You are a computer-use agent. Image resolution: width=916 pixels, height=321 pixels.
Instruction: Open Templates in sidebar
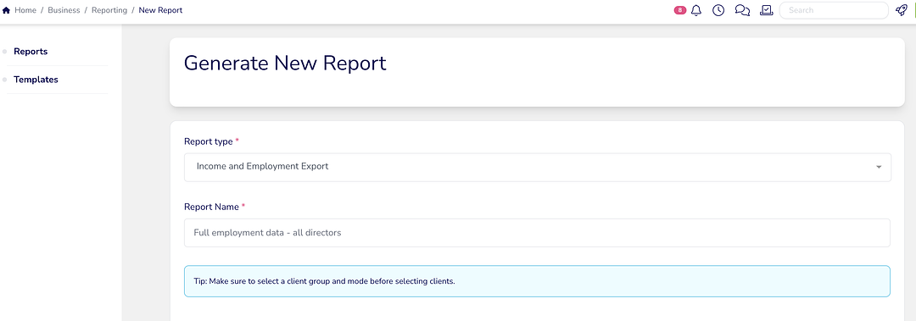coord(36,80)
